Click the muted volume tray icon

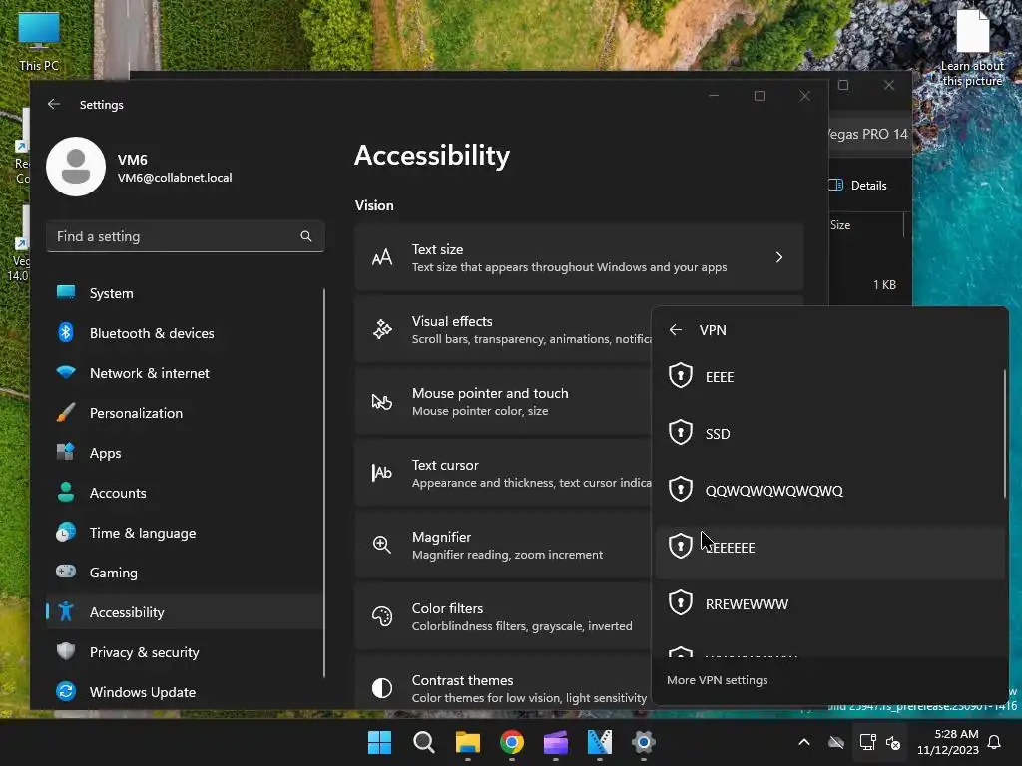(x=893, y=742)
